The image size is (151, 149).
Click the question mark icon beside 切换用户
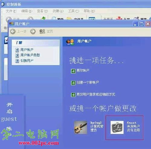coord(17,61)
